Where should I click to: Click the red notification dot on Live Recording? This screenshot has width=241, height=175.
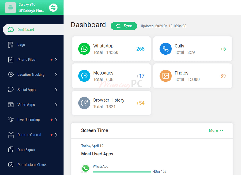click(52, 120)
